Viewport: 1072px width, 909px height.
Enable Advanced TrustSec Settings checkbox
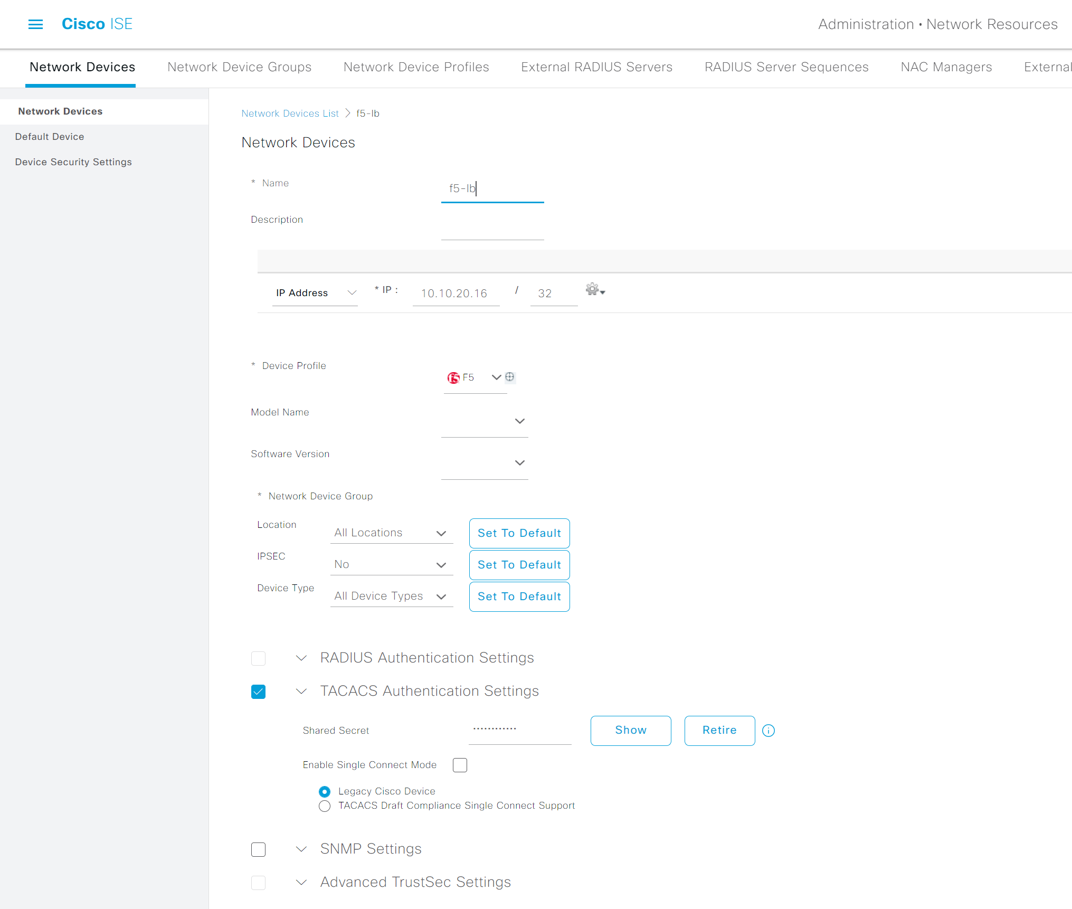[x=258, y=883]
